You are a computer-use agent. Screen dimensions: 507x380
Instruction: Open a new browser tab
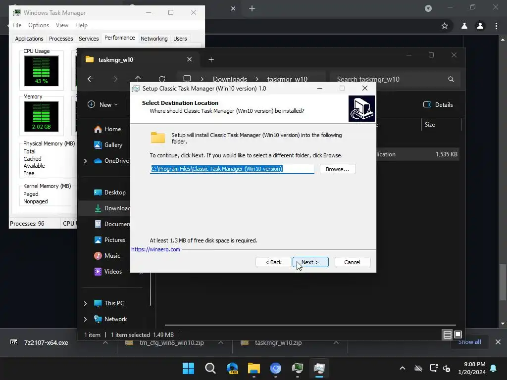pyautogui.click(x=252, y=8)
